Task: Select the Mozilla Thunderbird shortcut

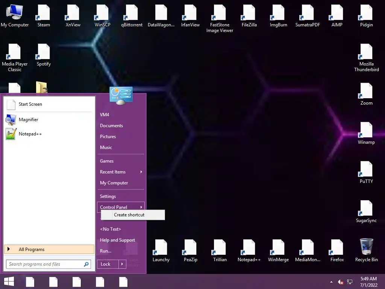Action: 366,58
